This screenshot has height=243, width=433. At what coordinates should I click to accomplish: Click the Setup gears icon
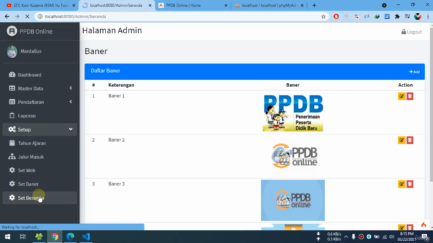click(x=12, y=129)
